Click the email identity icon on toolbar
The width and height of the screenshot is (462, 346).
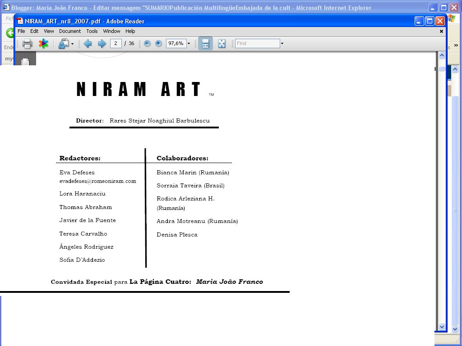point(63,43)
